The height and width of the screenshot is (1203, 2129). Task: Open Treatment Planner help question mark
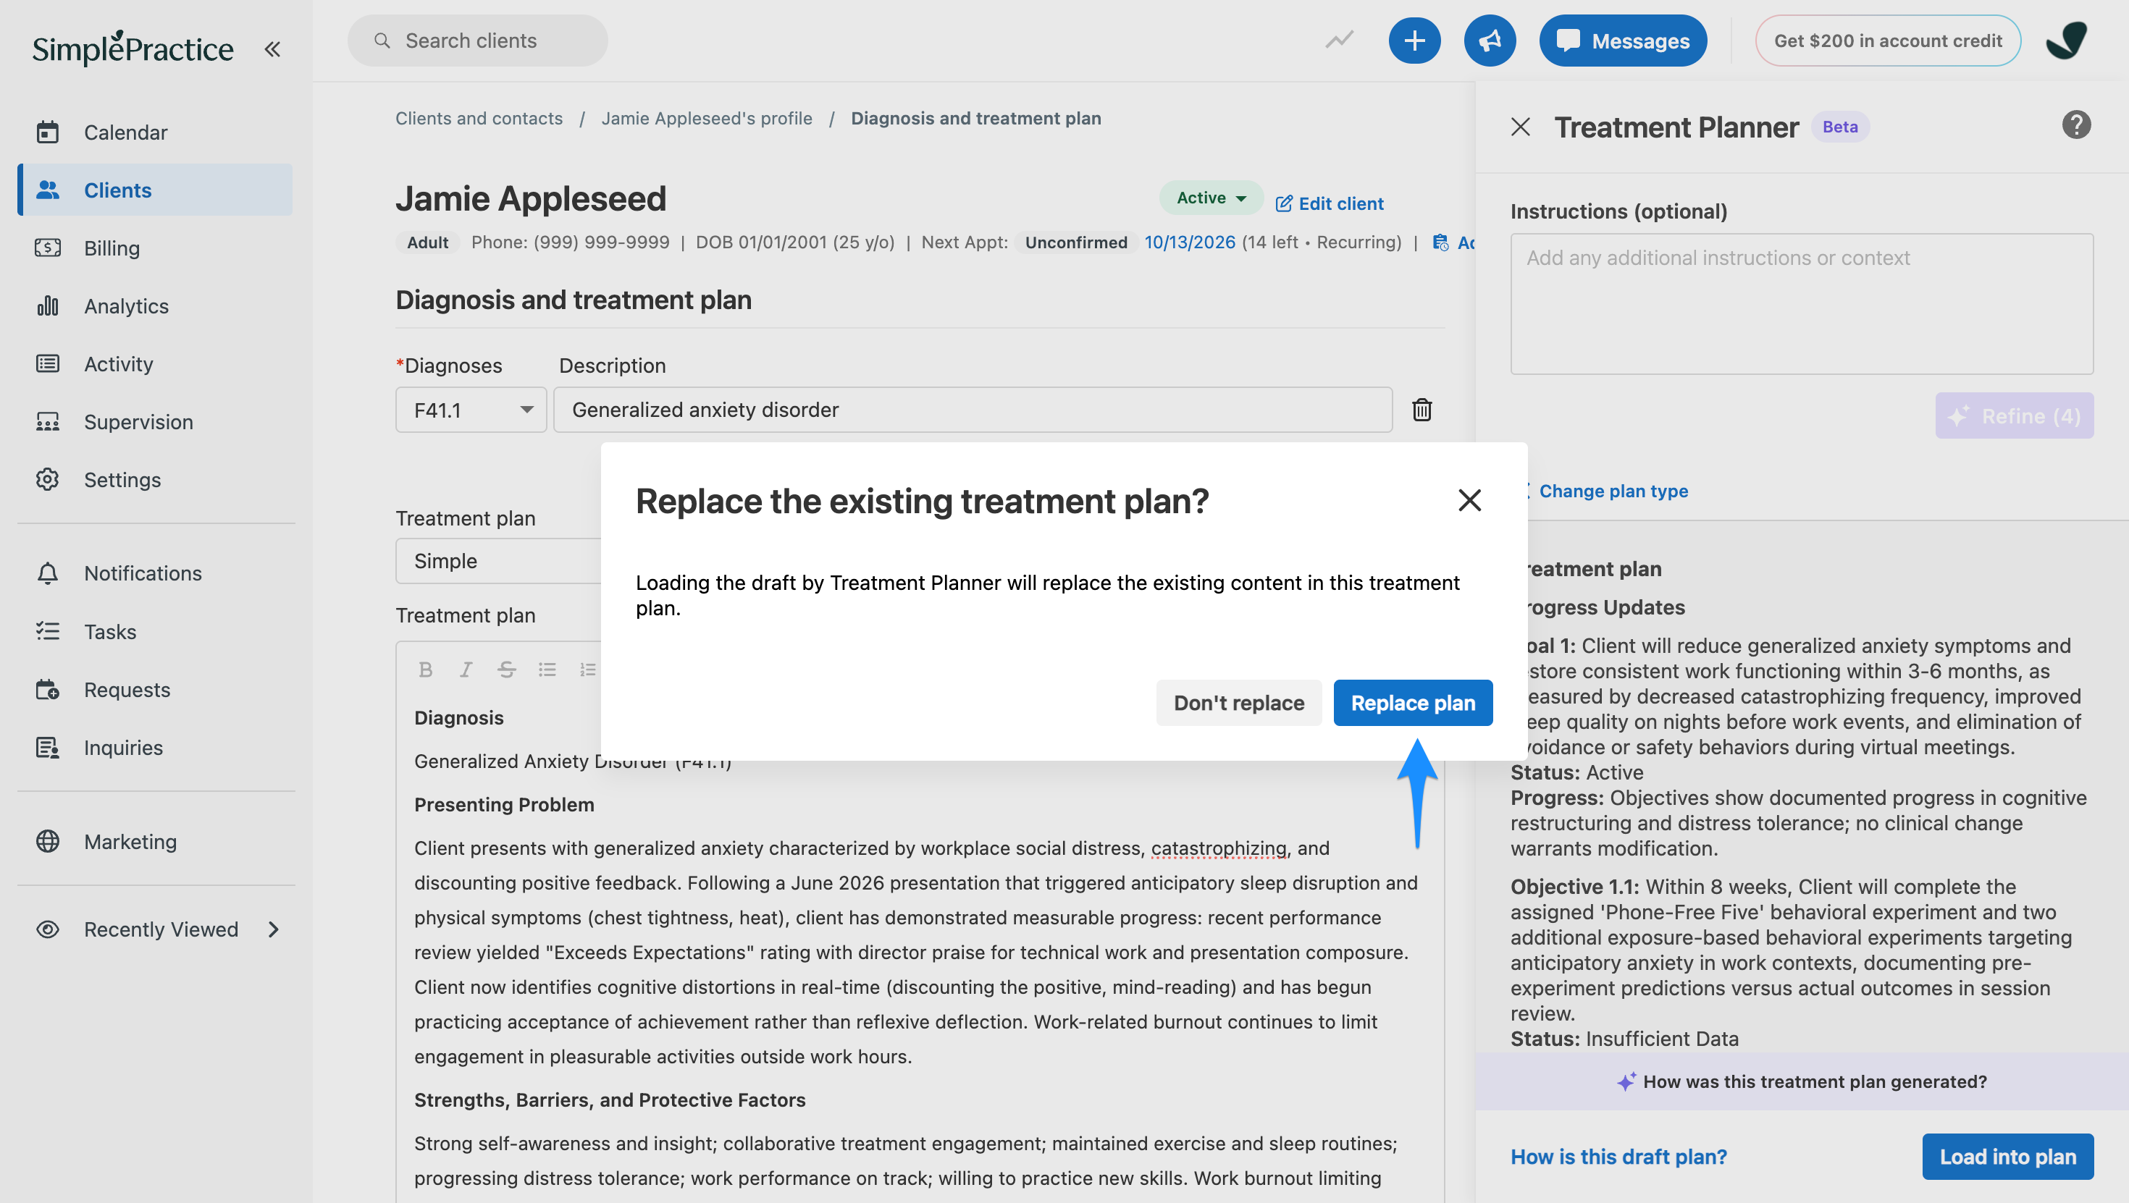coord(2076,124)
